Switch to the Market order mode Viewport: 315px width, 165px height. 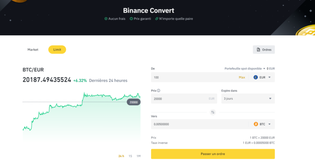coord(33,49)
